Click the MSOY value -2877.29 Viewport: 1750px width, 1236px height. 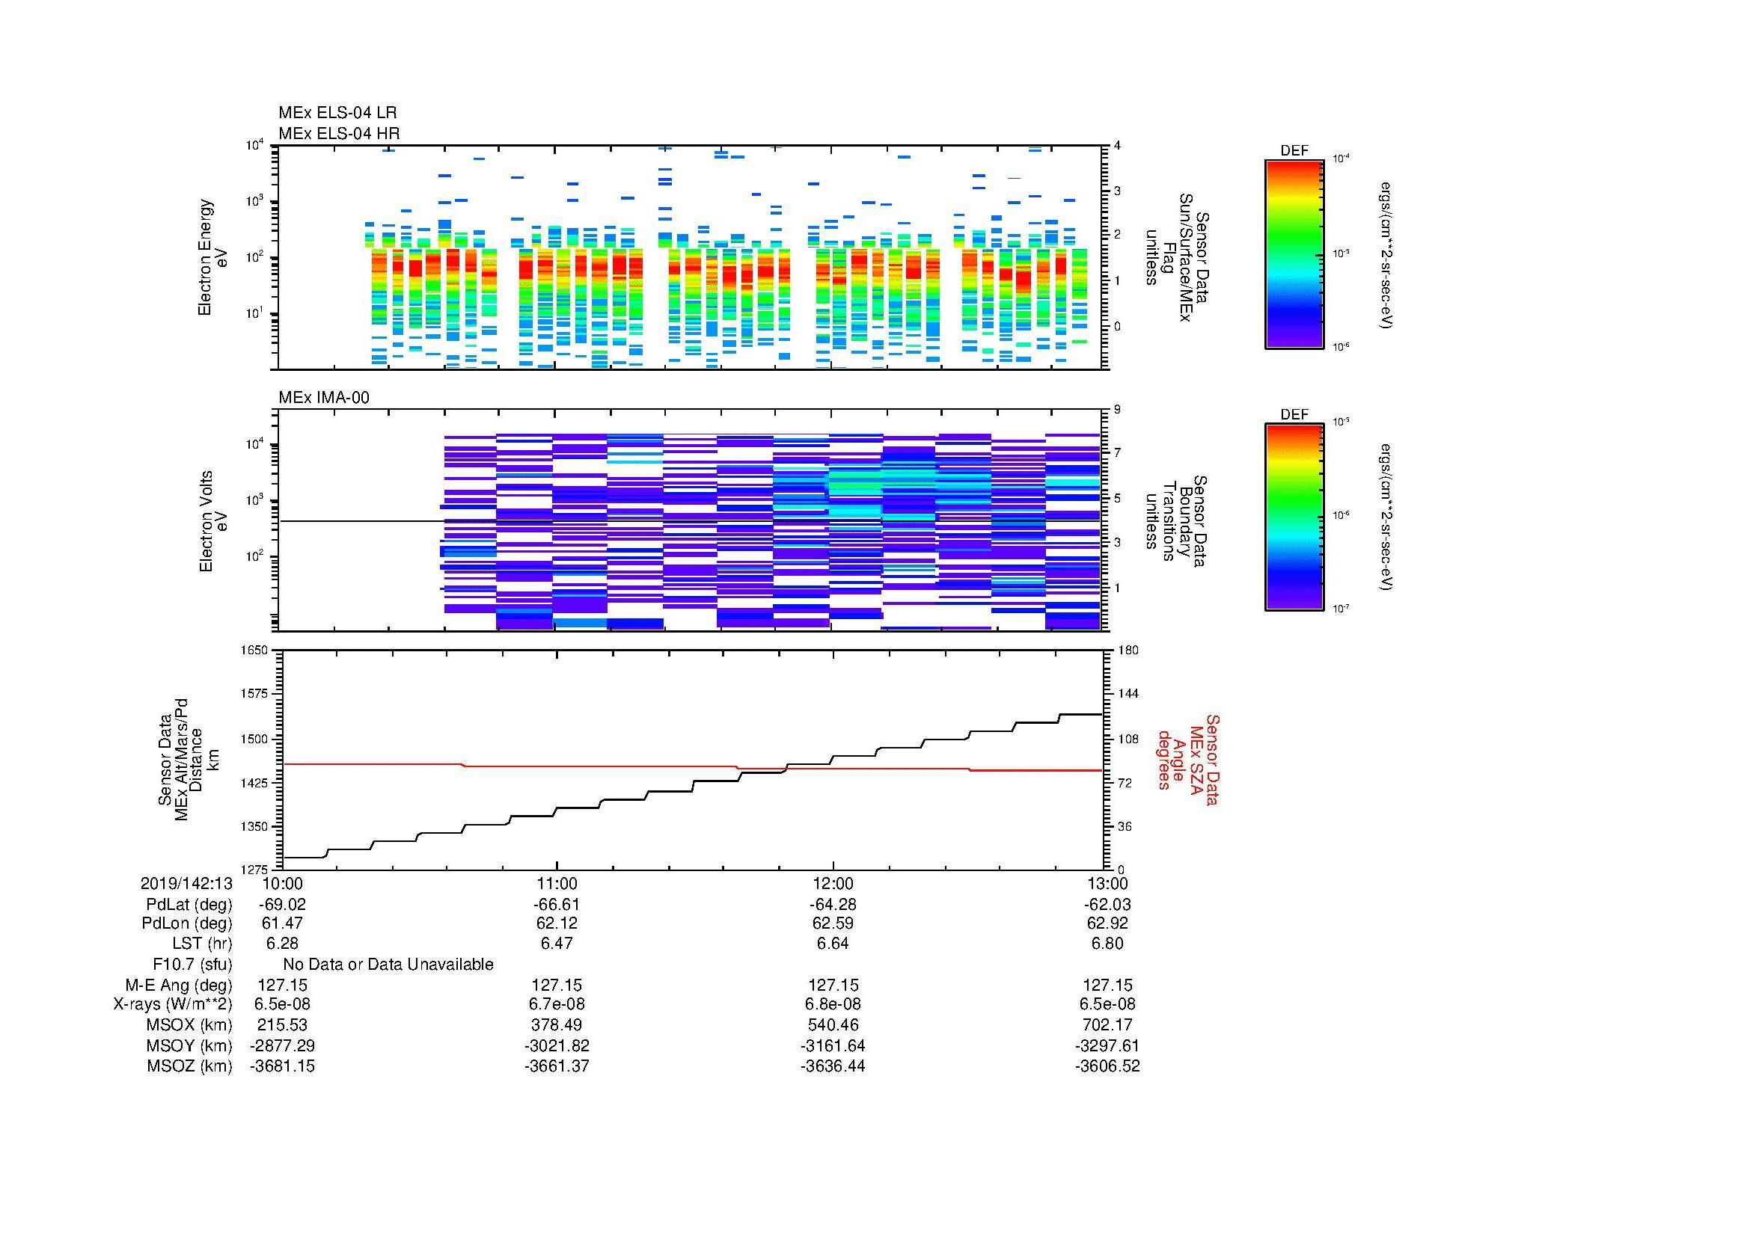282,1045
